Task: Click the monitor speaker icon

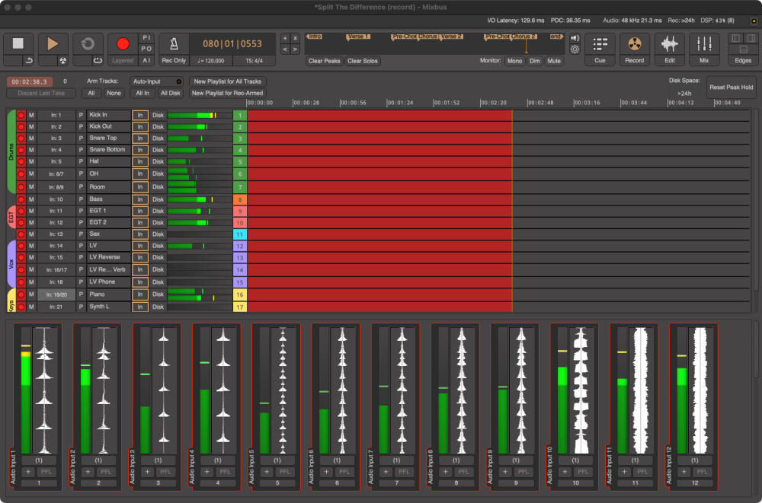Action: (573, 39)
